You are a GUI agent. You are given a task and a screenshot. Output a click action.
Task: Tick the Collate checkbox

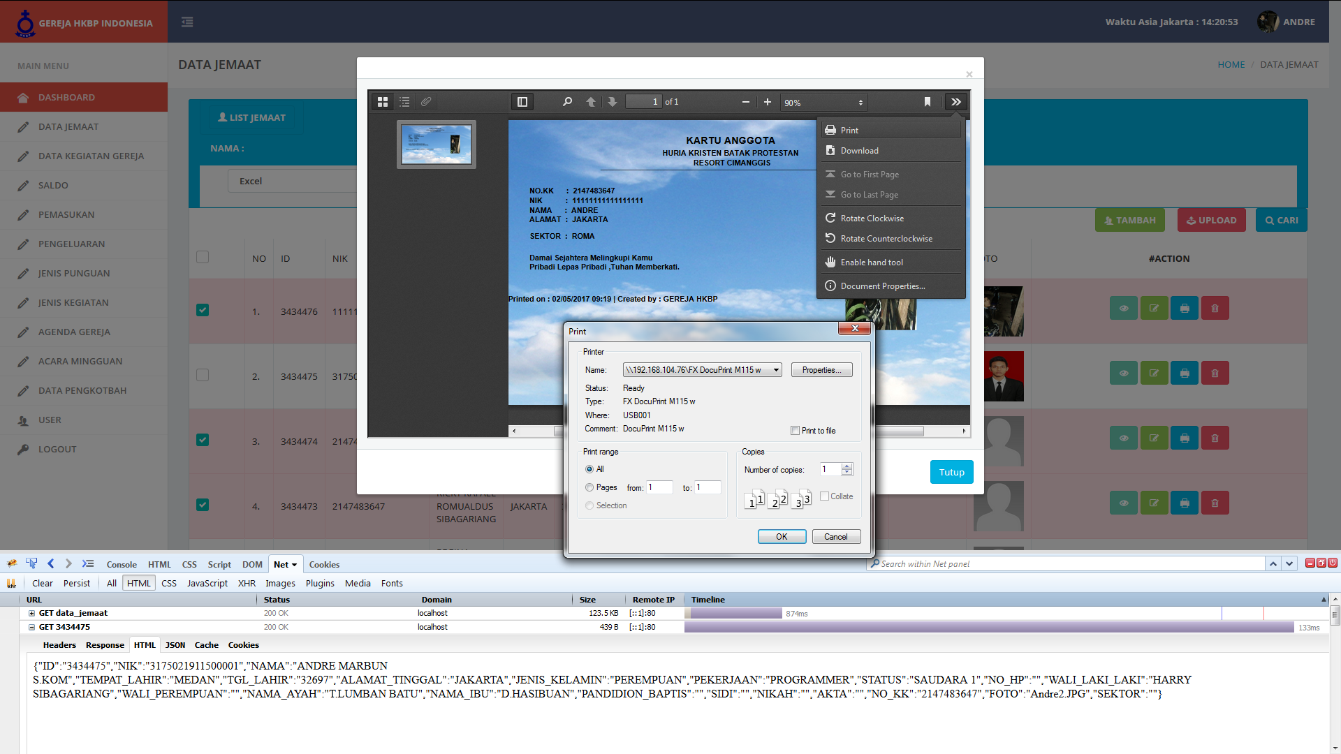click(824, 496)
